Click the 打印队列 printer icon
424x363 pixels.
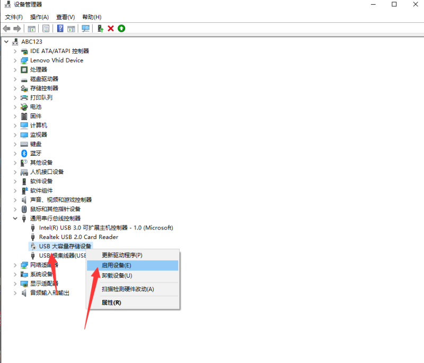point(24,98)
